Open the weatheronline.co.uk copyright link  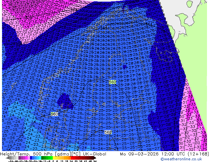tap(181, 159)
